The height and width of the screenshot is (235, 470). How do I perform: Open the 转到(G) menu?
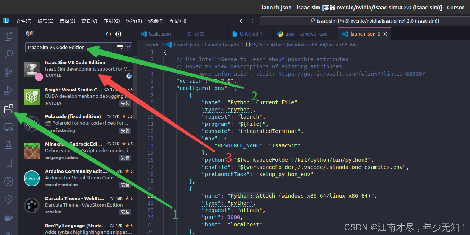112,21
